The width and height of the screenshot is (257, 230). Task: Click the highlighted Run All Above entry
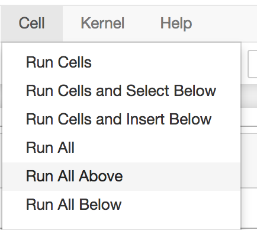(121, 177)
